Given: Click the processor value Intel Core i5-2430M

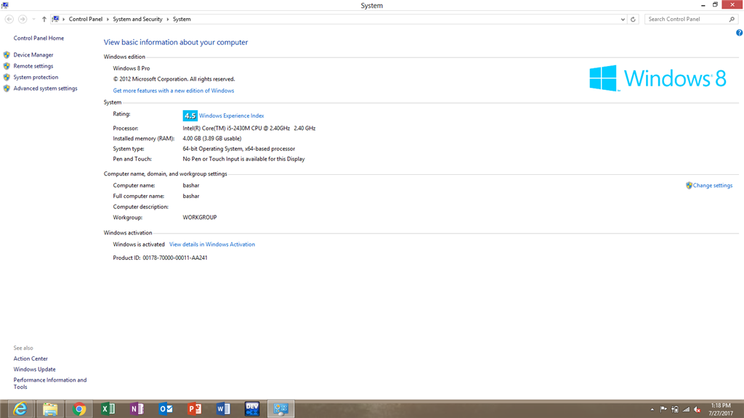Looking at the screenshot, I should point(249,128).
